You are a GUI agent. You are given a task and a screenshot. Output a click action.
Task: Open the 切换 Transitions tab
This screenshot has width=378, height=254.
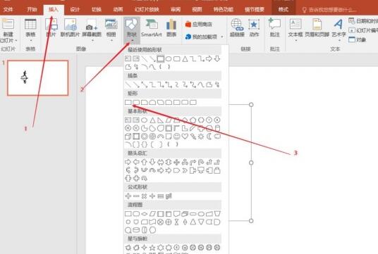click(96, 10)
